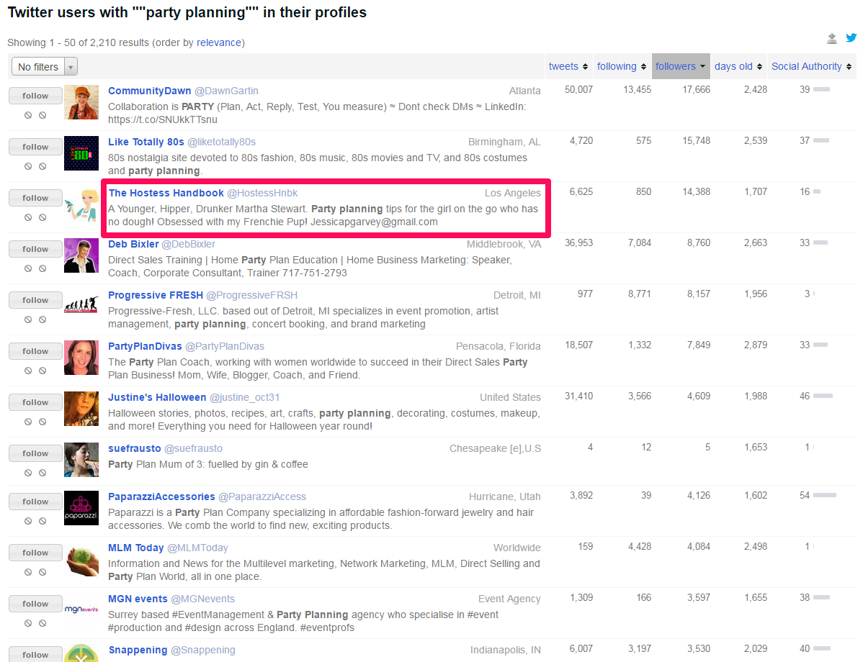
Task: Click left circle-slash icon under Like Totally 80s follow
Action: click(x=28, y=166)
